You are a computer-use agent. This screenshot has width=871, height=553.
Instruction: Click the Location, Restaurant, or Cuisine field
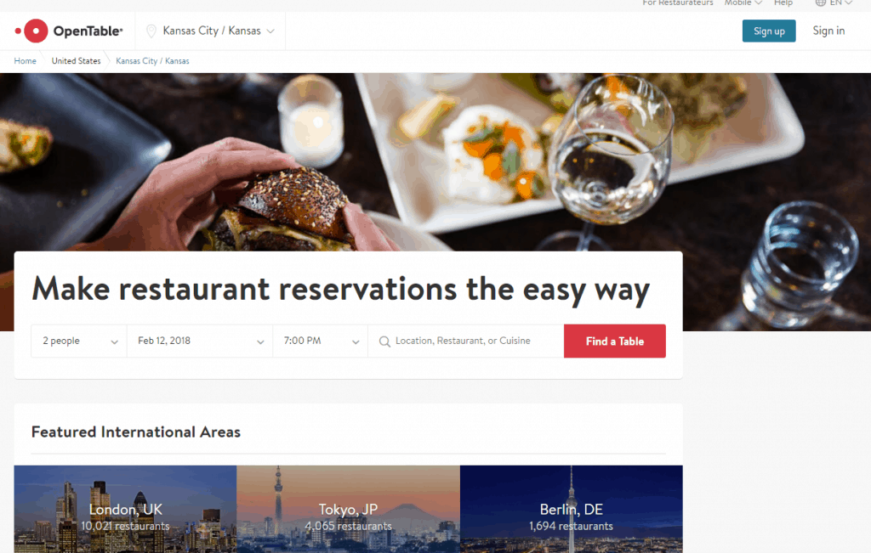(466, 341)
